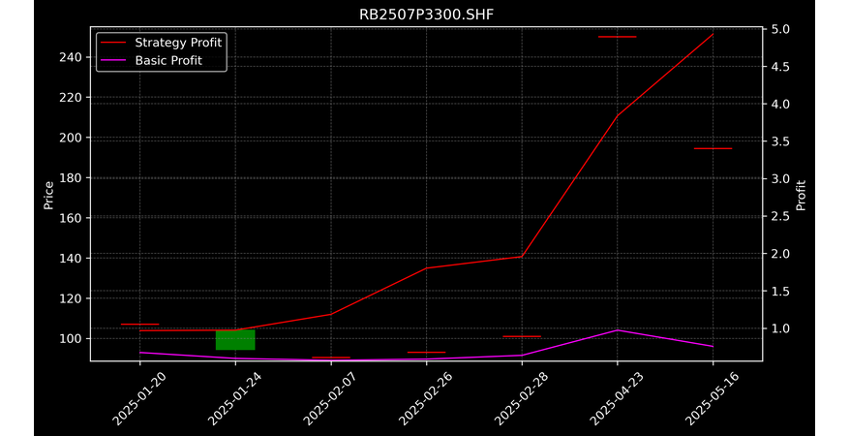Click the red Strategy Profit legend line

click(x=113, y=43)
